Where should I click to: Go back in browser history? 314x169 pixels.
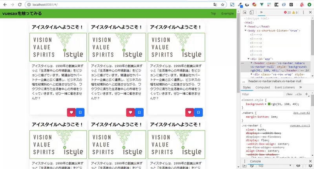[5, 5]
